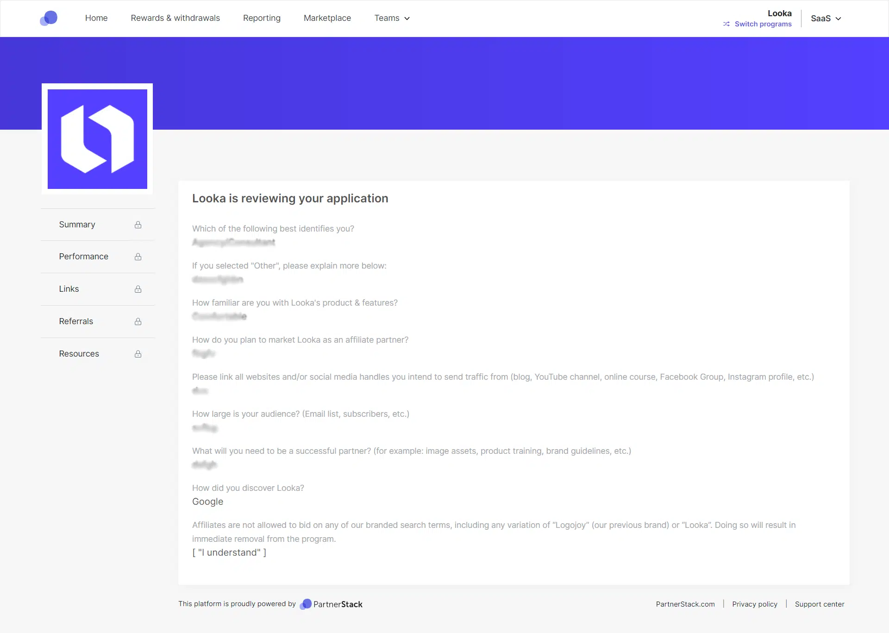Click "Please link all websites" question text
Image resolution: width=889 pixels, height=633 pixels.
[x=503, y=377]
